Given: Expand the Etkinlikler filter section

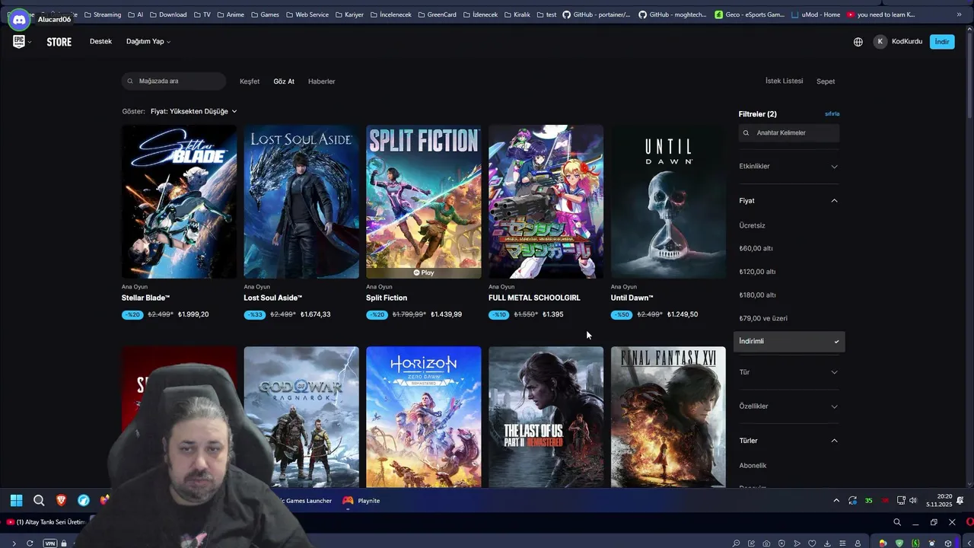Looking at the screenshot, I should 789,166.
